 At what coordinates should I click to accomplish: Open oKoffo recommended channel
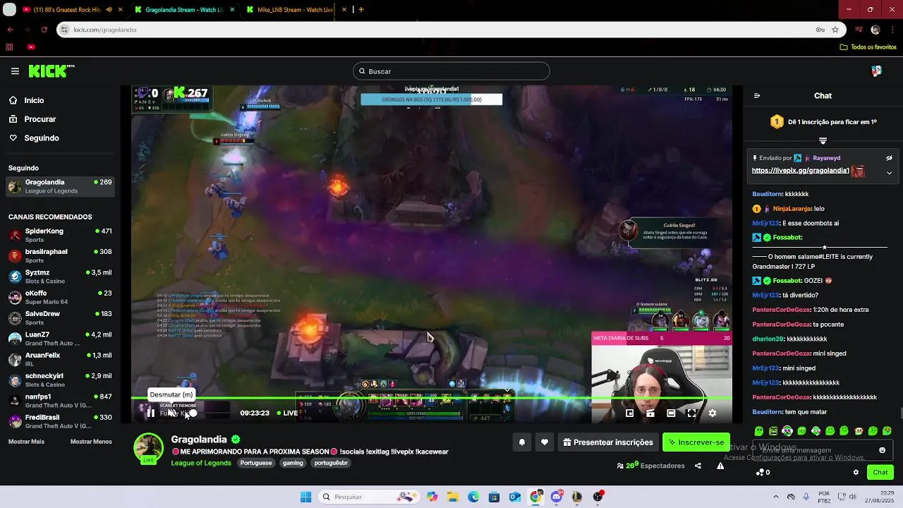coord(61,297)
